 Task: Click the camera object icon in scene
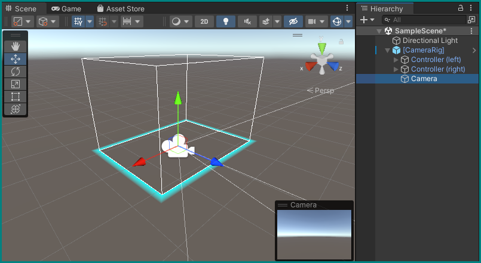(x=178, y=146)
